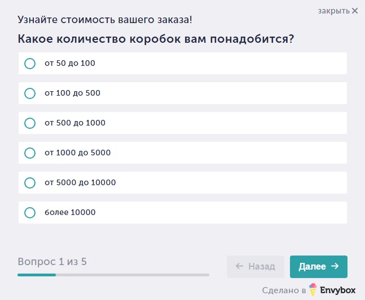The width and height of the screenshot is (365, 300).
Task: Click the right arrow icon in Далее
Action: 335,266
